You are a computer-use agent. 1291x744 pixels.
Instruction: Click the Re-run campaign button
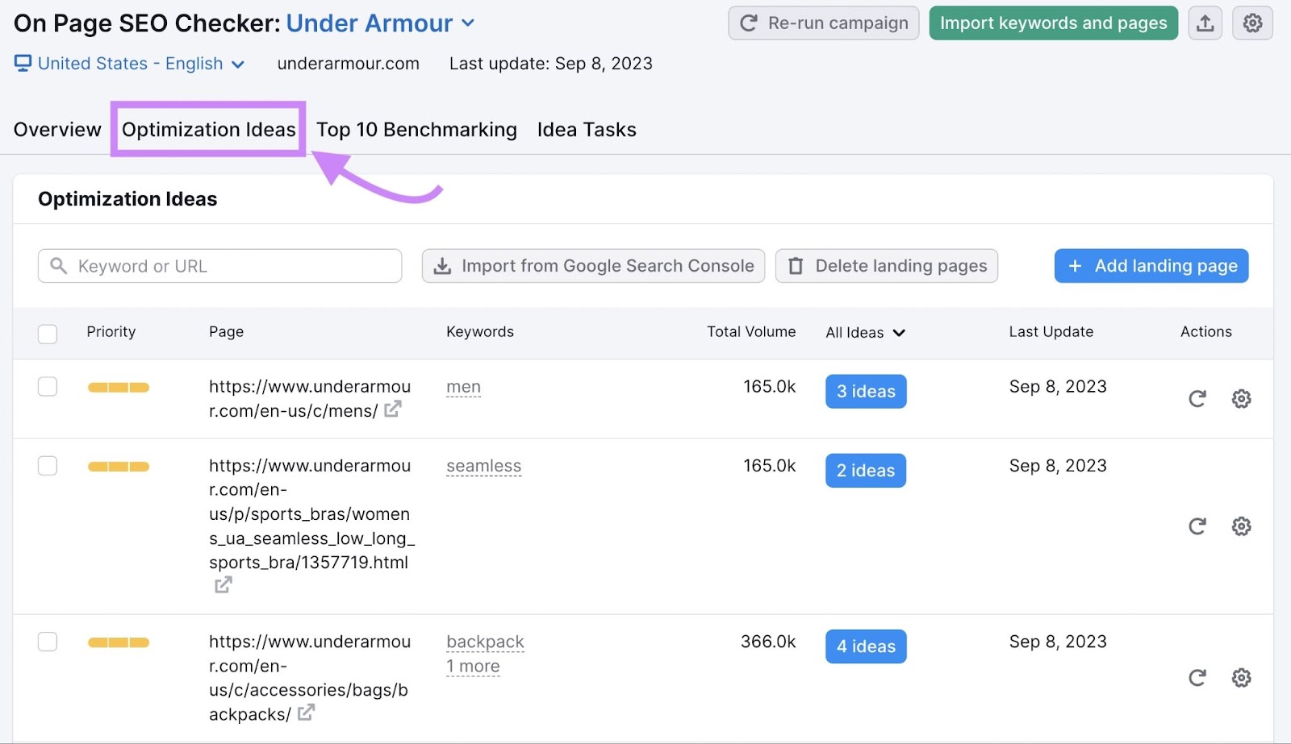(x=824, y=23)
